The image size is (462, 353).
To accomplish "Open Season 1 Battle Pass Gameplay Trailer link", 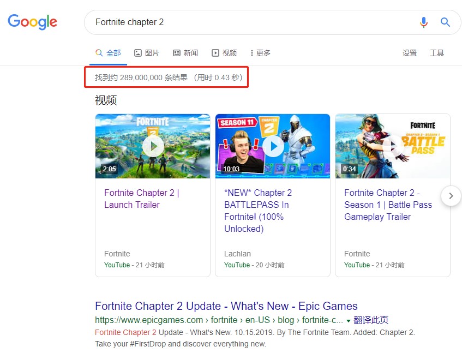I will 388,205.
